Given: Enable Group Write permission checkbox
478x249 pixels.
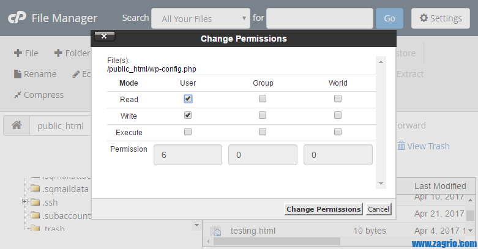Looking at the screenshot, I should pyautogui.click(x=263, y=115).
